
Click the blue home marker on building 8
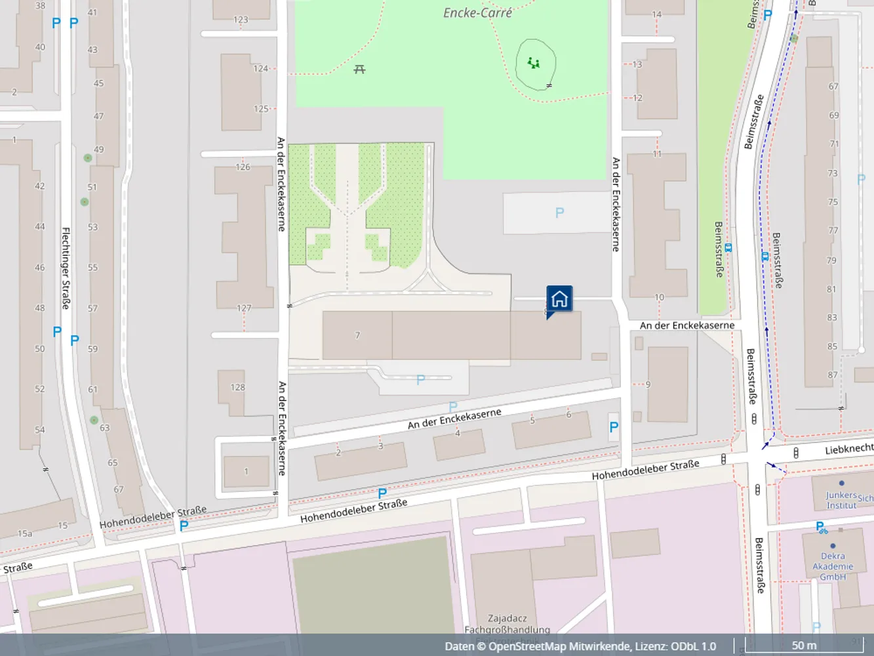click(559, 300)
